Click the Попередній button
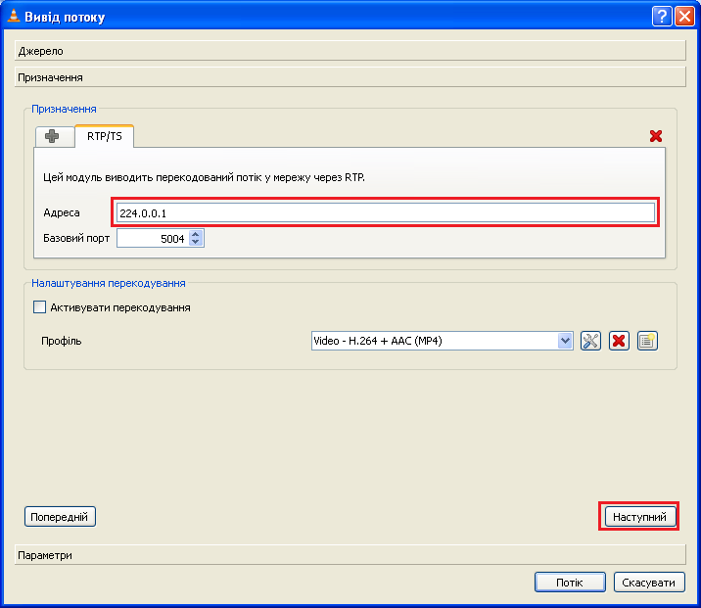 (60, 517)
